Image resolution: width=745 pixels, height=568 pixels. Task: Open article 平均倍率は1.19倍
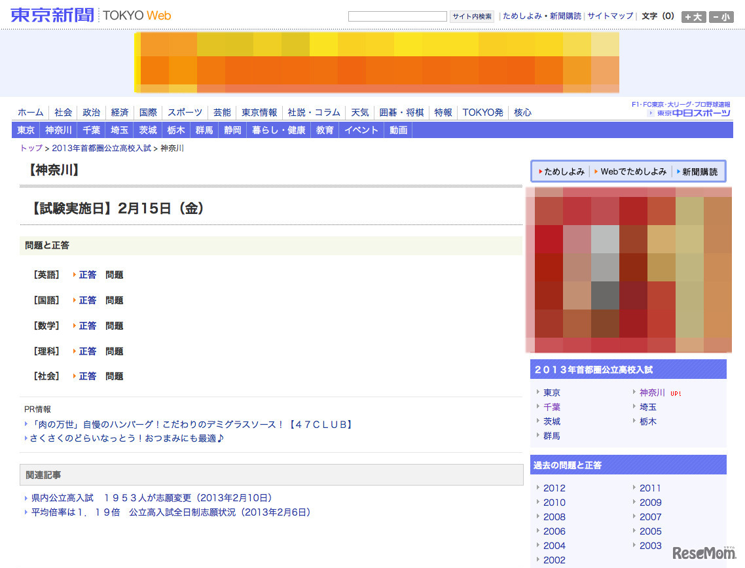click(x=172, y=512)
